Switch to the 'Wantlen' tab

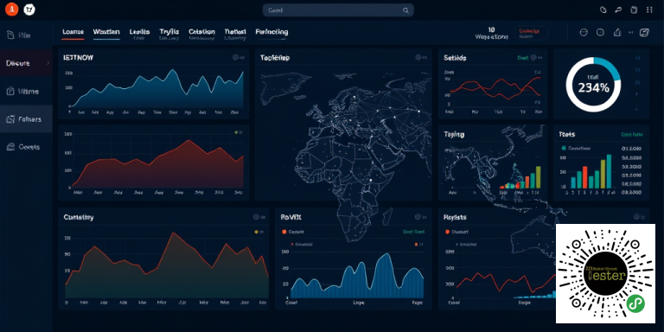point(106,32)
